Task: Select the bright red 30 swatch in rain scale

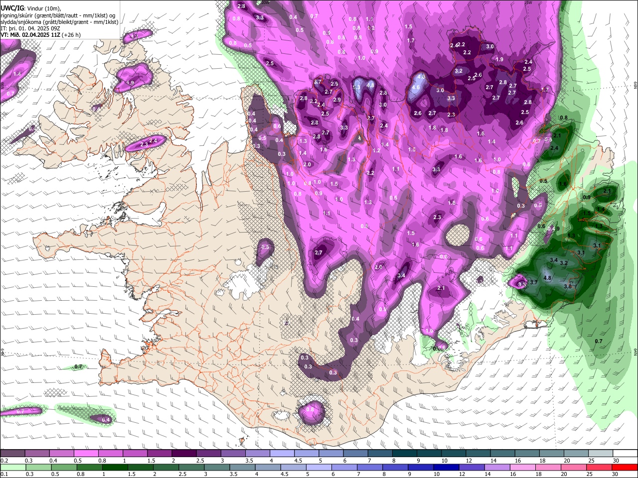Action: click(625, 468)
